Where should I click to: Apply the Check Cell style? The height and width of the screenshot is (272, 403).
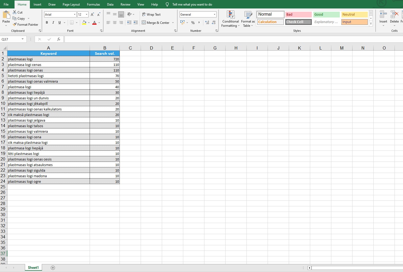pyautogui.click(x=298, y=22)
